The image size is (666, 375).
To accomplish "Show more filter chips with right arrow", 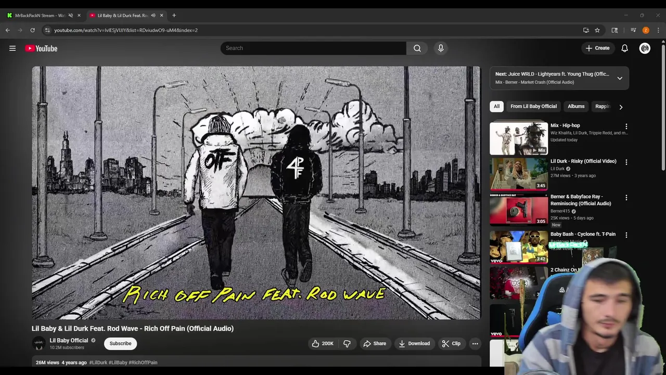I will tap(621, 107).
